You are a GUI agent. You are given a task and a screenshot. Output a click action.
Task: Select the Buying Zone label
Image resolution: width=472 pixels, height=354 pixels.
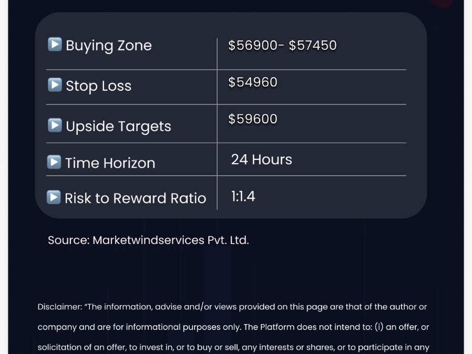point(109,46)
